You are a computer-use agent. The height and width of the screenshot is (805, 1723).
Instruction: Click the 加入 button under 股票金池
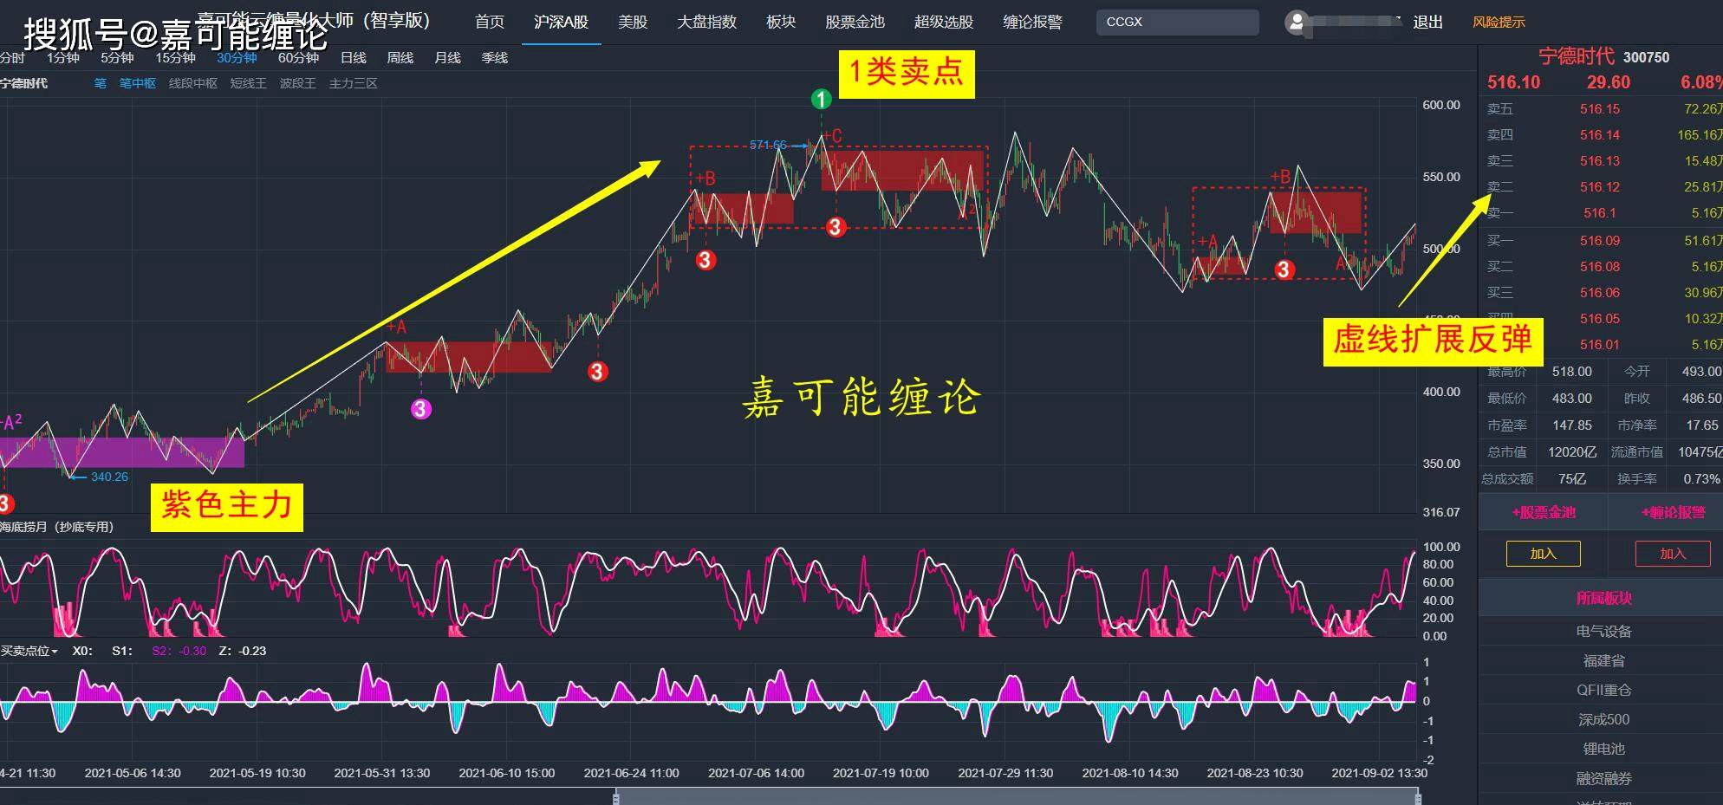tap(1543, 554)
